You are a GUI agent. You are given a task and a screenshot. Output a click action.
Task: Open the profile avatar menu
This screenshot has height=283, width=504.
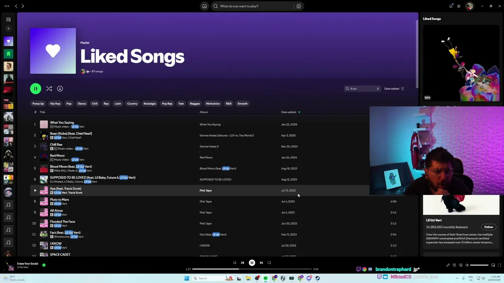click(x=469, y=6)
